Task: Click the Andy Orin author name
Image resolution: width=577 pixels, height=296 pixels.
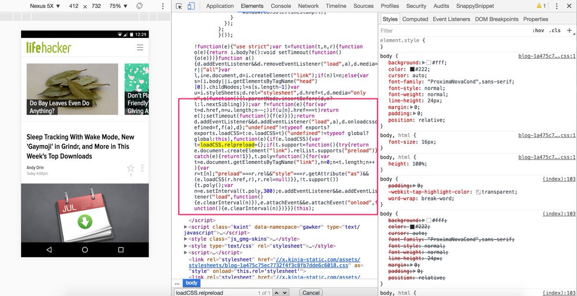Action: point(34,167)
